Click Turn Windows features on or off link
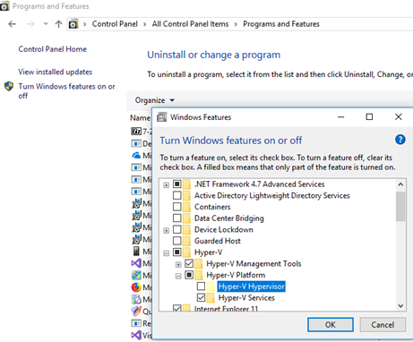Viewport: 413px width, 342px height. (x=66, y=90)
